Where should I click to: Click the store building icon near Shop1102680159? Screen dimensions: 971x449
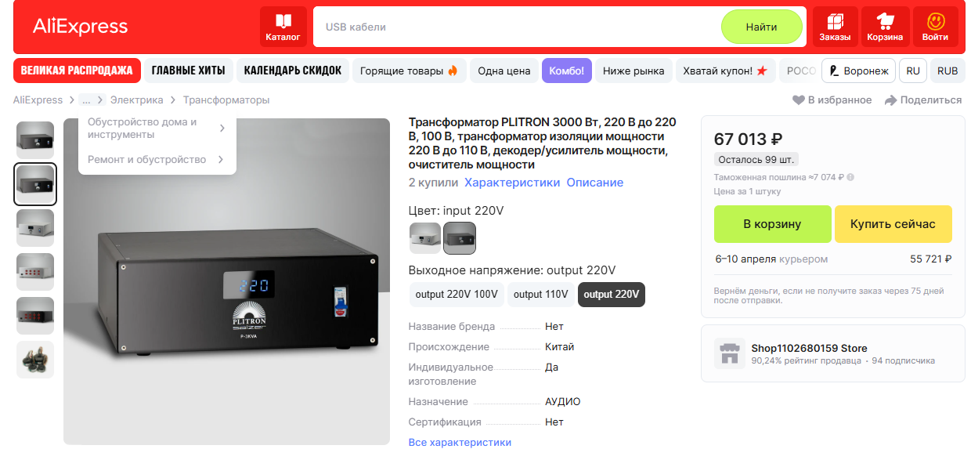730,353
